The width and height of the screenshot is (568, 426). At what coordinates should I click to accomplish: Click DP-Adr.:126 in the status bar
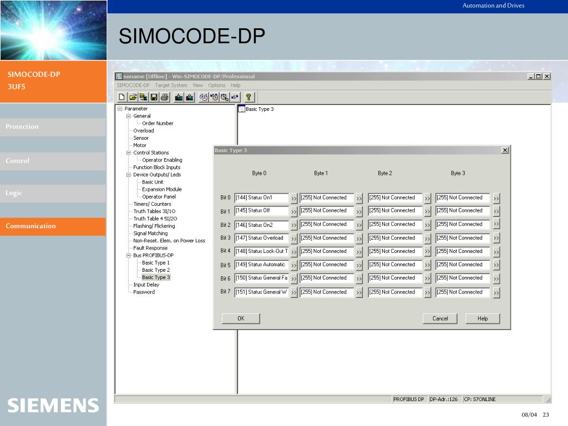pyautogui.click(x=444, y=399)
